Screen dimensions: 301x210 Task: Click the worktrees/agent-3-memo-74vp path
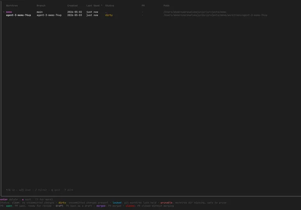tap(215, 15)
